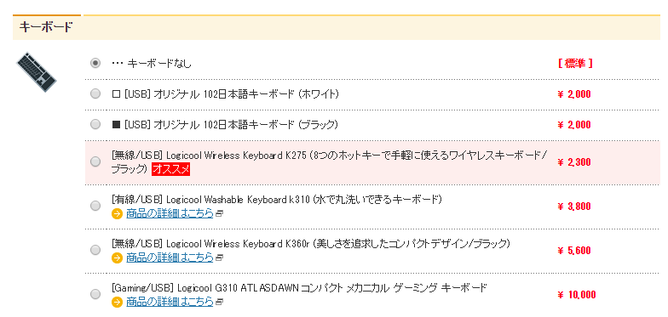Image resolution: width=668 pixels, height=317 pixels.
Task: Select white 102 Japanese keyboard radio button
Action: (95, 93)
